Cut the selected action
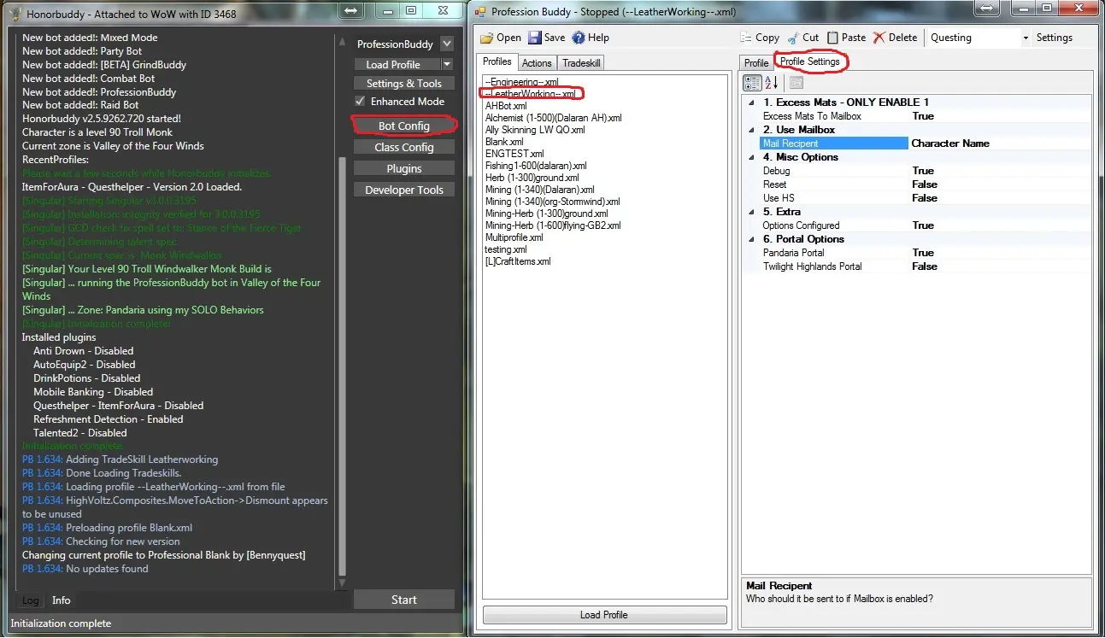 [802, 38]
